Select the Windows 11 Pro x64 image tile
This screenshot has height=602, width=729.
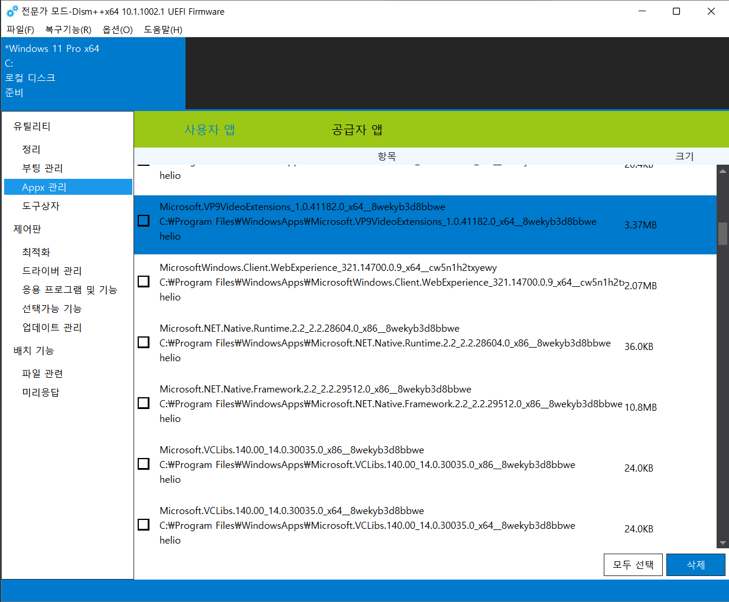click(x=93, y=73)
